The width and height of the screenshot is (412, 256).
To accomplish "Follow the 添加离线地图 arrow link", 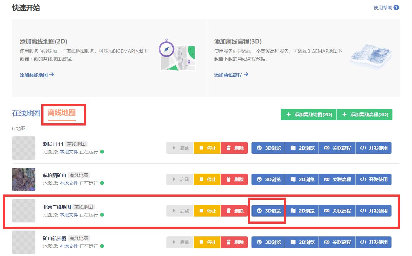I will pos(37,75).
